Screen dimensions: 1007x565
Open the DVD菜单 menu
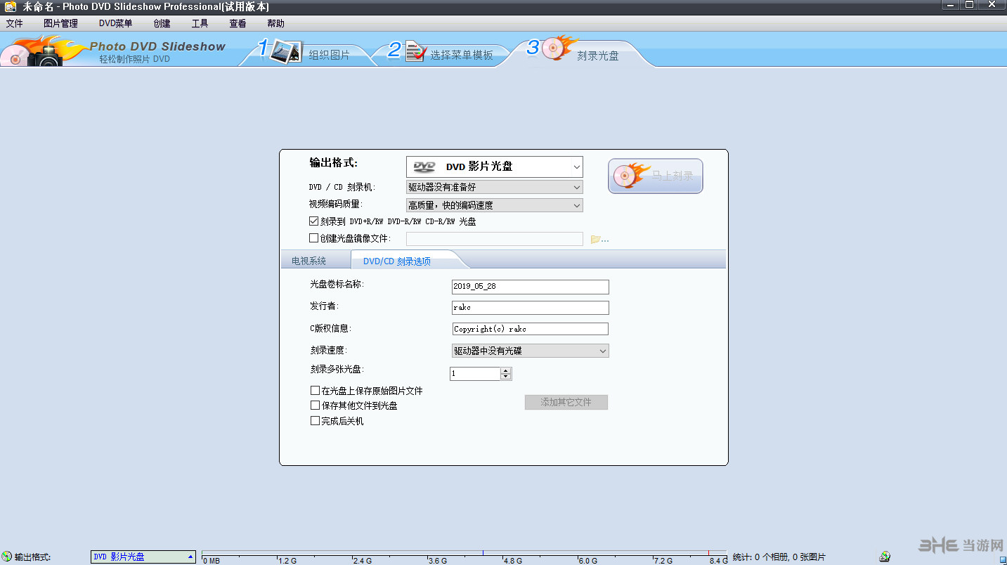[115, 22]
